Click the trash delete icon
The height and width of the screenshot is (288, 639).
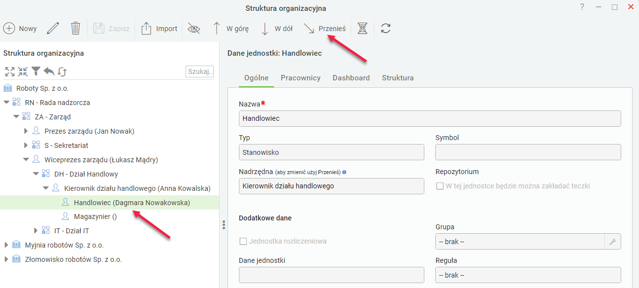click(x=75, y=29)
